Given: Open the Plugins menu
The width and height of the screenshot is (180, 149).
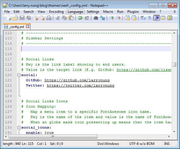Looking at the screenshot, I should click(133, 12).
